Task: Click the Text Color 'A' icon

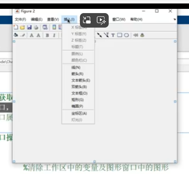Action: [x=31, y=35]
